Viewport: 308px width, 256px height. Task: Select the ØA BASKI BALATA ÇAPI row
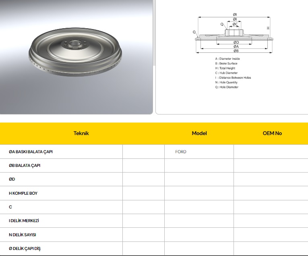coord(31,152)
